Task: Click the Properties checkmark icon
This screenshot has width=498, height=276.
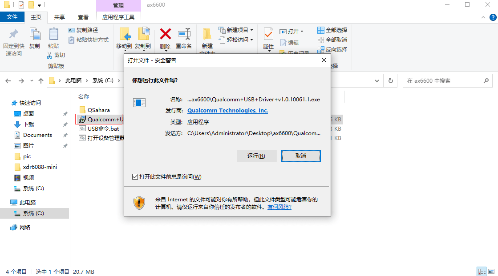Action: [268, 34]
